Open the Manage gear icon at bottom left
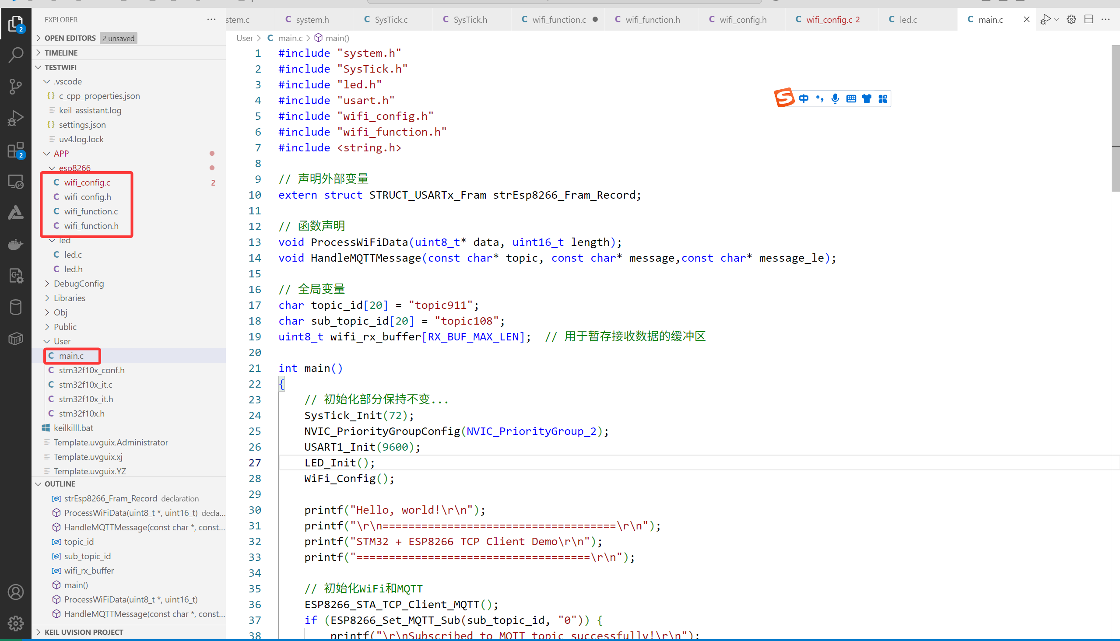The height and width of the screenshot is (641, 1120). [16, 623]
